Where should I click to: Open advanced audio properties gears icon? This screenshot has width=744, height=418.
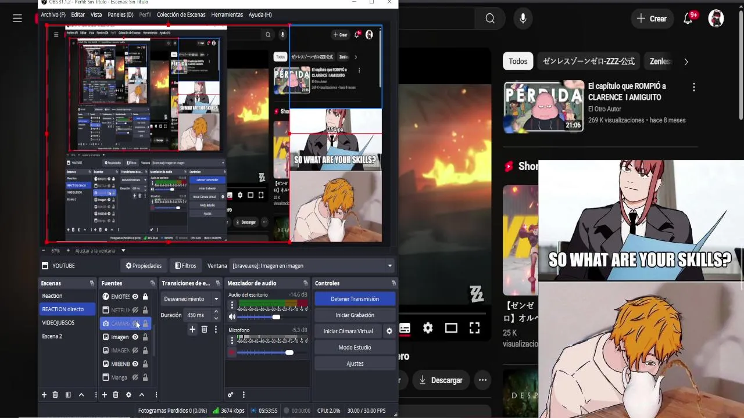tap(230, 395)
